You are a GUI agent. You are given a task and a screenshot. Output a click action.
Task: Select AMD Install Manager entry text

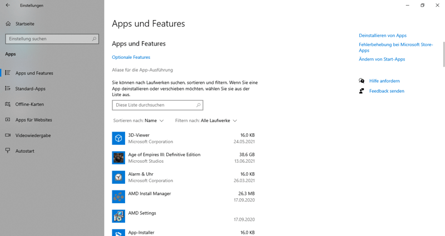(x=149, y=193)
